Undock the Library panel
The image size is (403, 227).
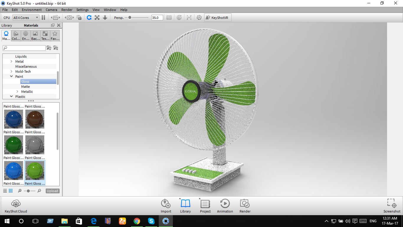[53, 25]
